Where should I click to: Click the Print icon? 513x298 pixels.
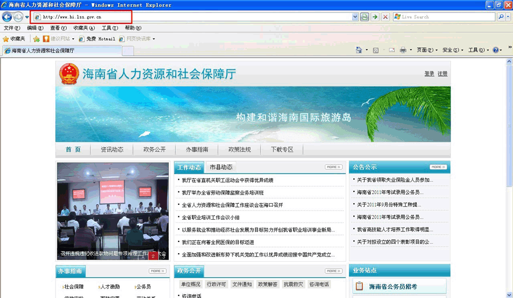click(403, 50)
